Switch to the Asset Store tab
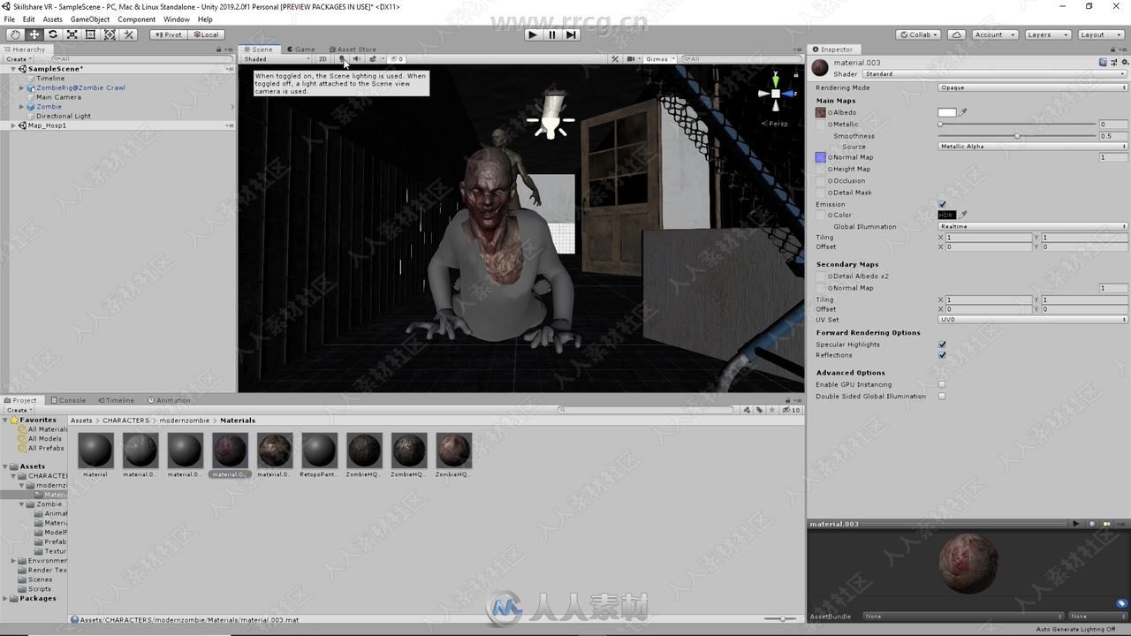Image resolution: width=1131 pixels, height=636 pixels. [353, 49]
